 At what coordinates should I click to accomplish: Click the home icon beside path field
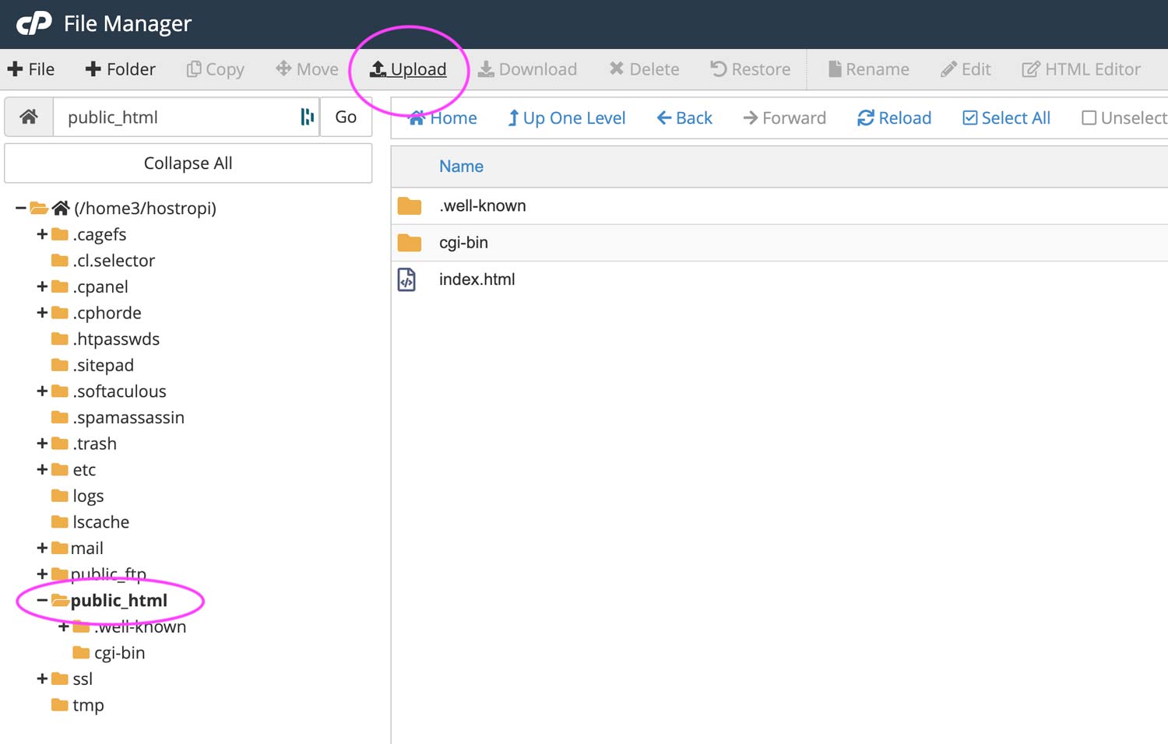coord(29,117)
